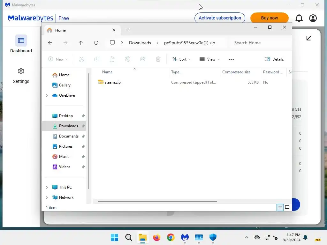Open the Sort dropdown

pyautogui.click(x=181, y=59)
